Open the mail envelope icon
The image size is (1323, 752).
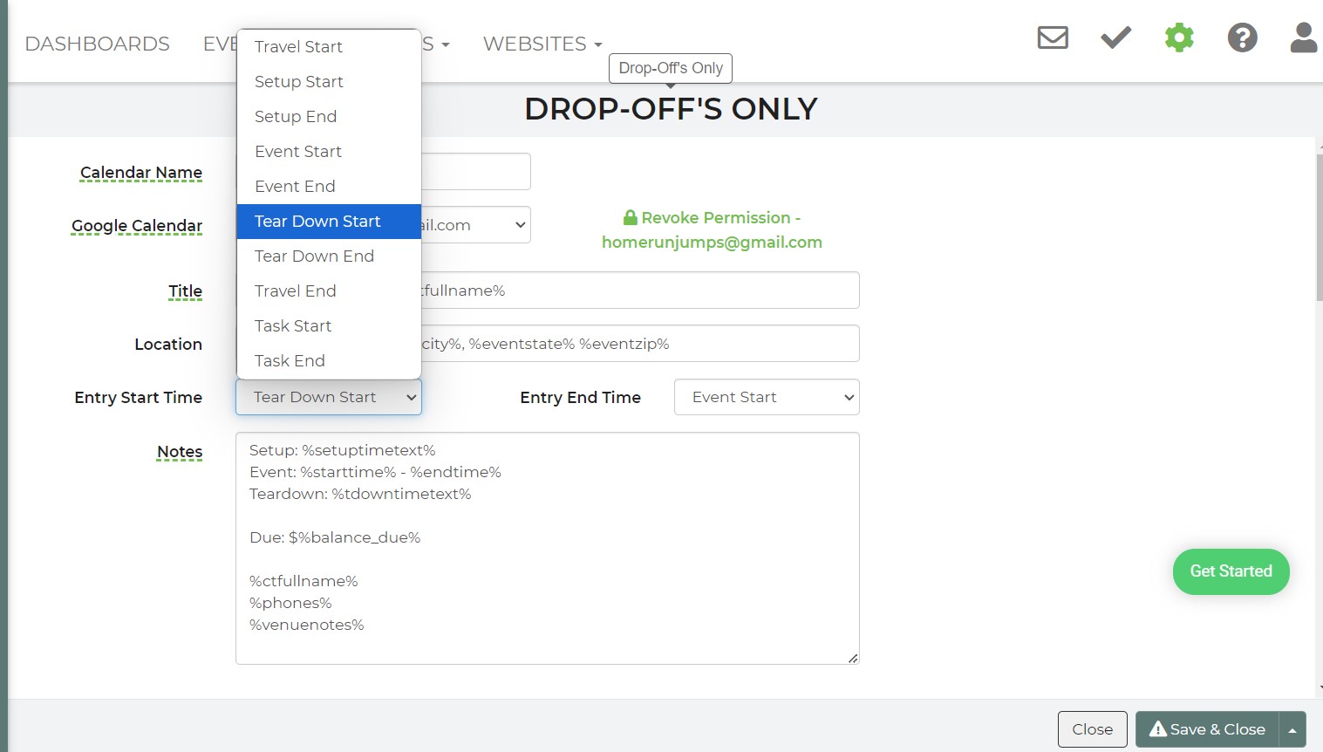tap(1053, 38)
